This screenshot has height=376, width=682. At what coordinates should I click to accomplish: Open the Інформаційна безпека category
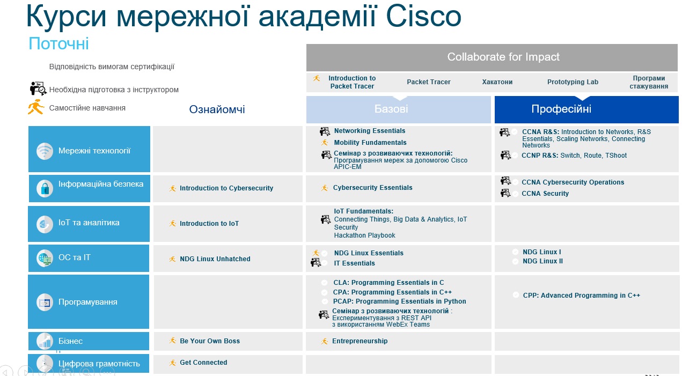(x=89, y=189)
